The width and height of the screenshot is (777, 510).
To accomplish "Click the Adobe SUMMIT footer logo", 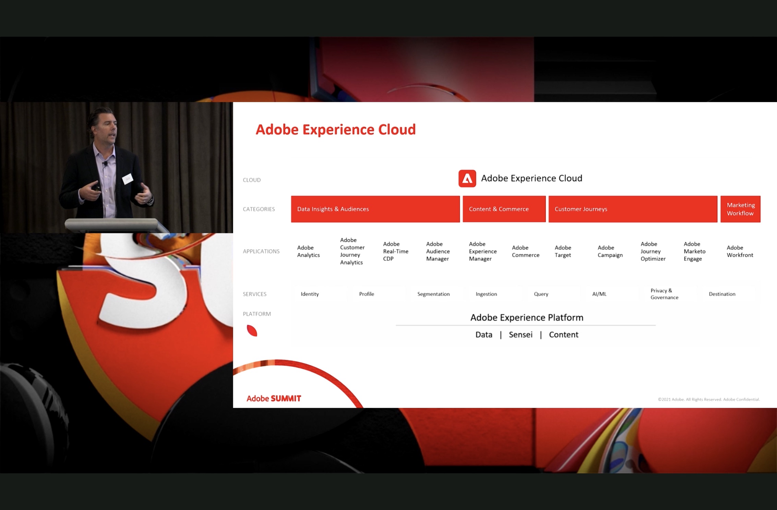I will pos(274,399).
